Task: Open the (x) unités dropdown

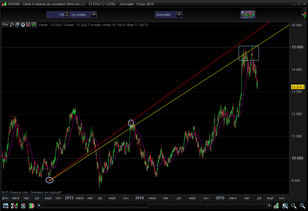Action: point(84,15)
